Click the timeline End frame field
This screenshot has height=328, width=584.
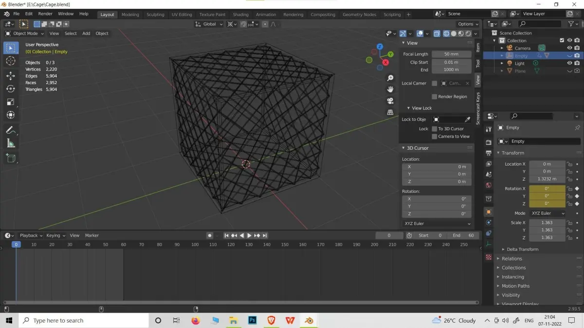click(464, 236)
